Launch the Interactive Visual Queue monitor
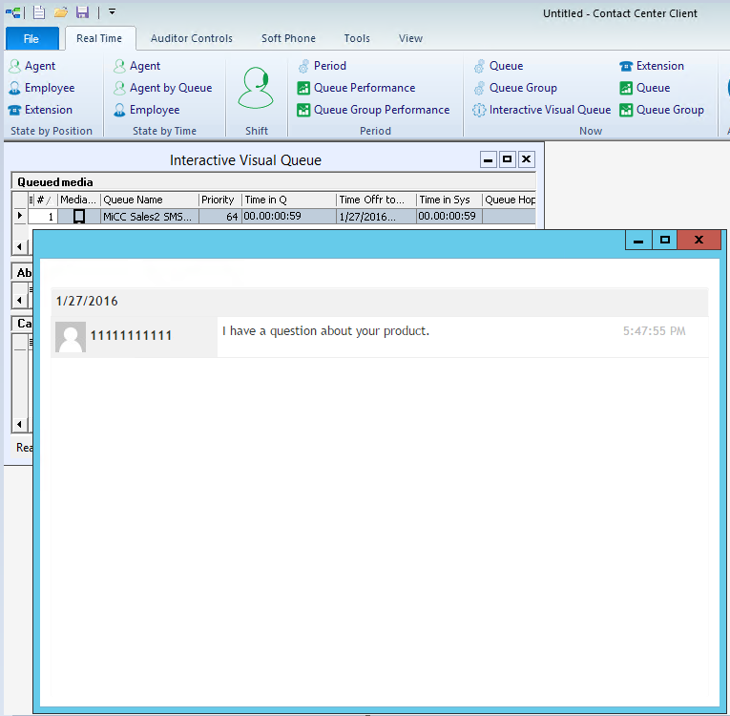The height and width of the screenshot is (716, 730). pos(549,110)
